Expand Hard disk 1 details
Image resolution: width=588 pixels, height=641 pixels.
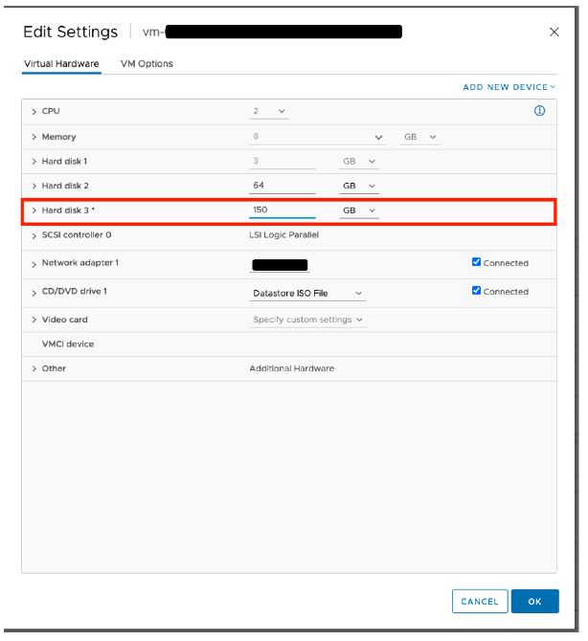[x=34, y=162]
